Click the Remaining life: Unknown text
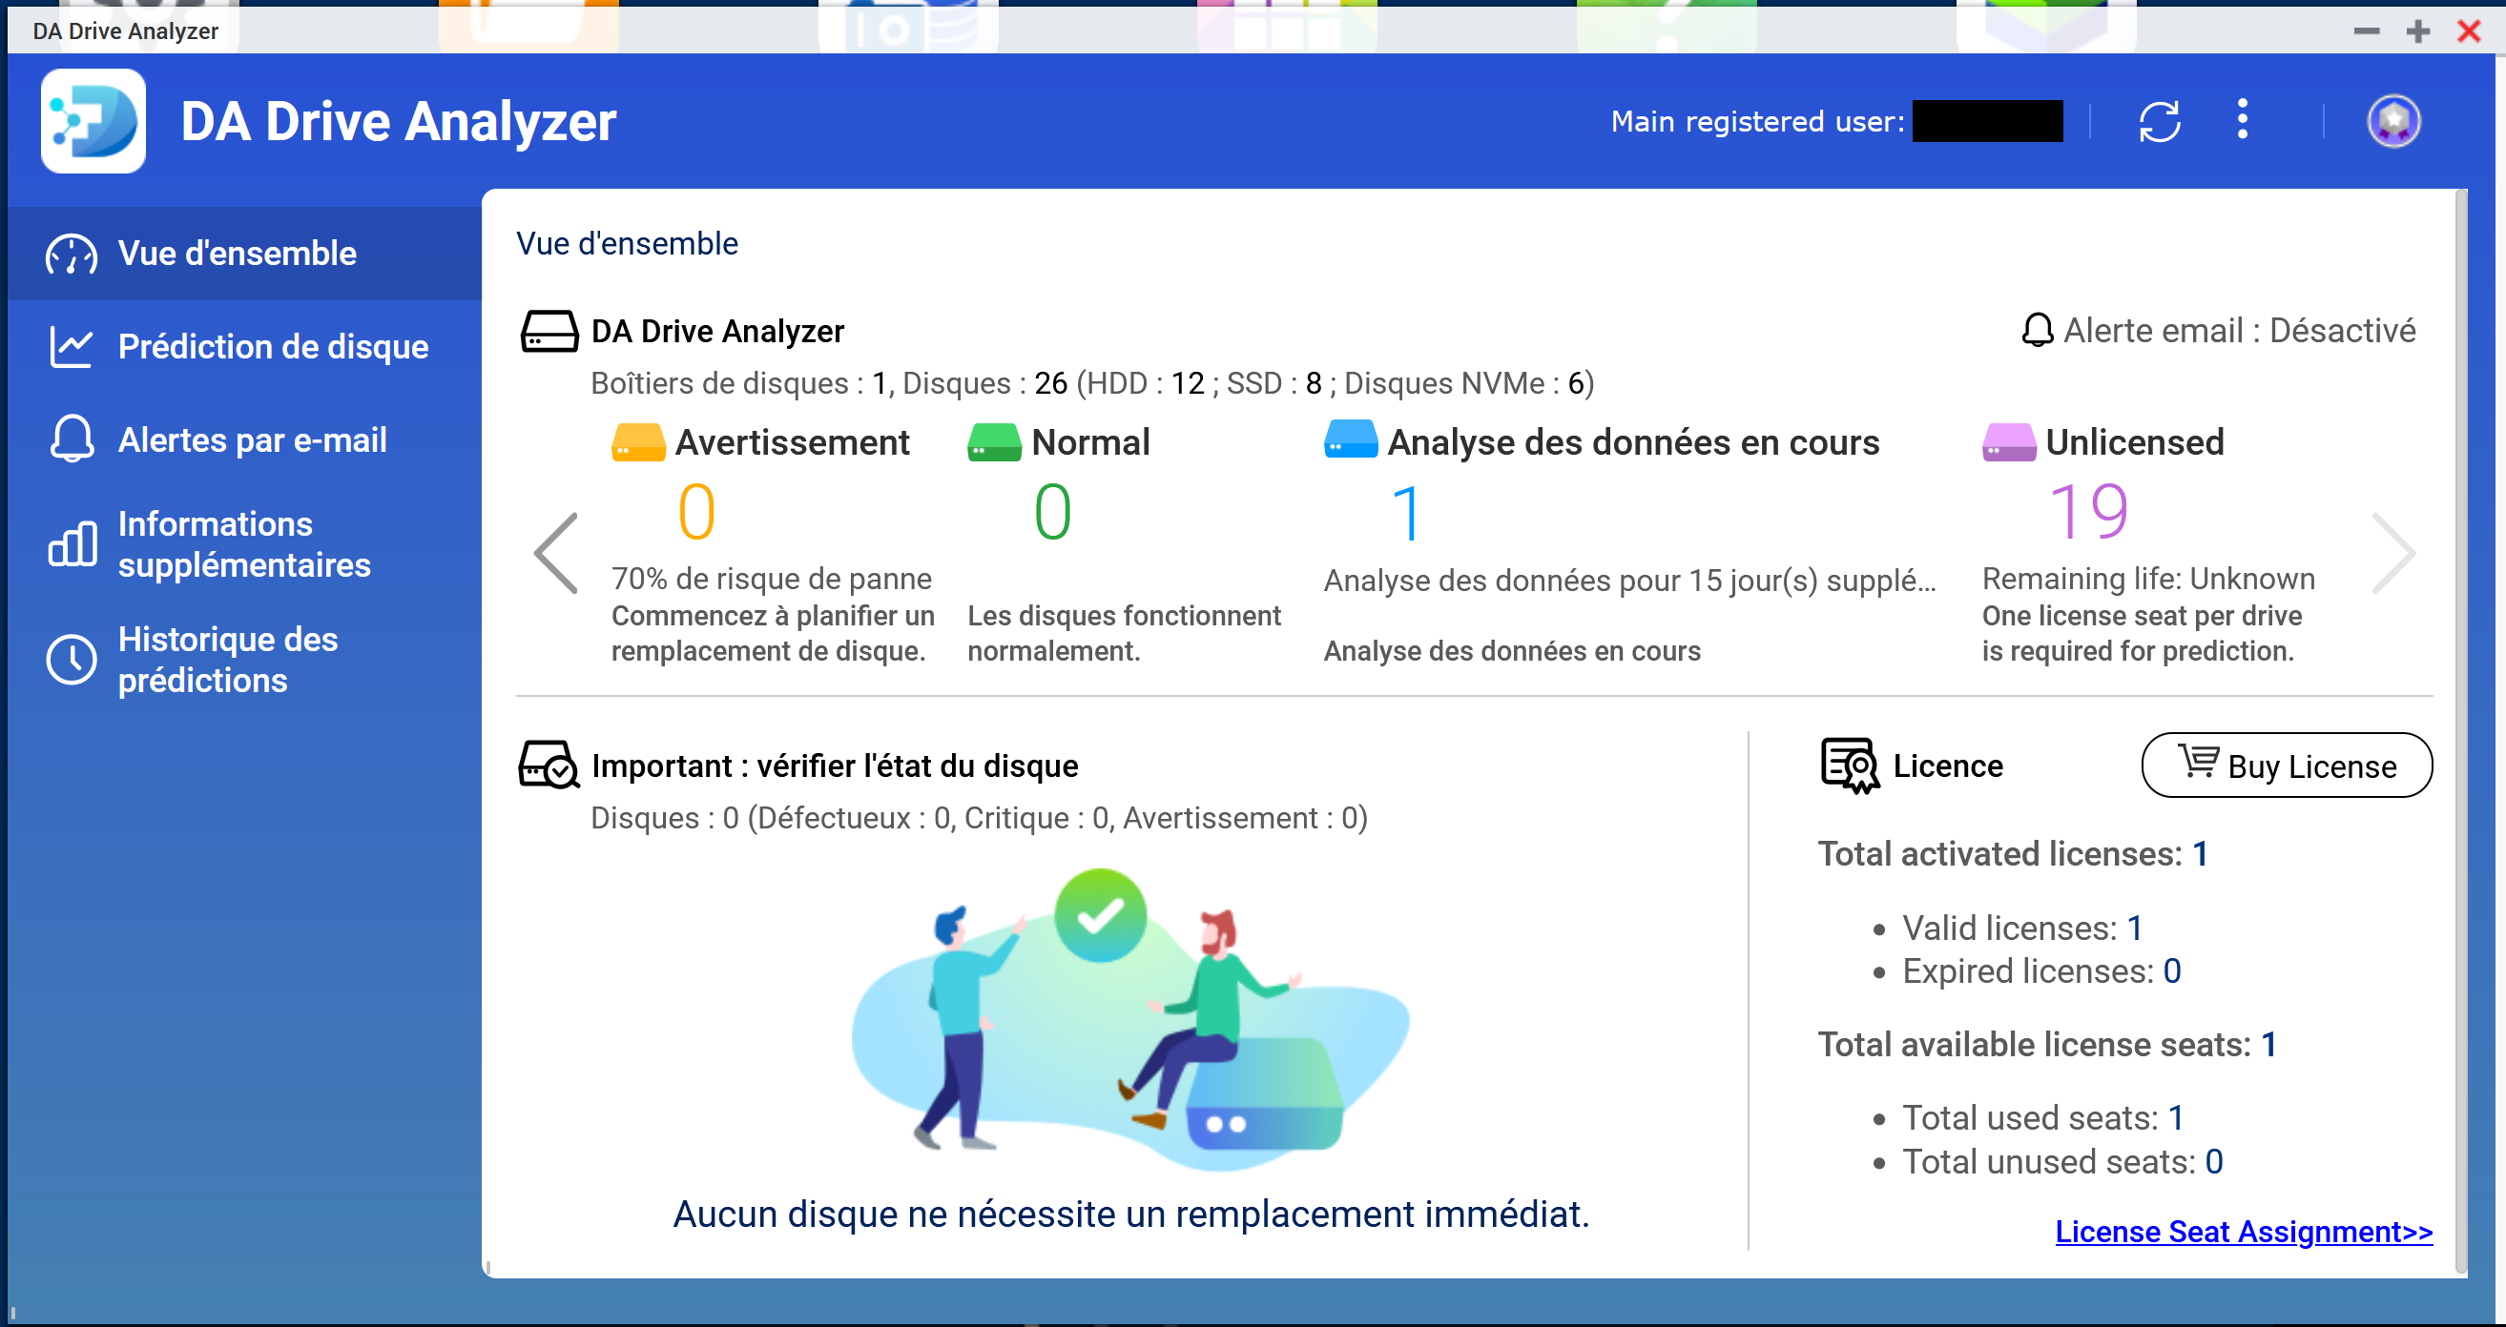Viewport: 2506px width, 1327px height. (2148, 580)
